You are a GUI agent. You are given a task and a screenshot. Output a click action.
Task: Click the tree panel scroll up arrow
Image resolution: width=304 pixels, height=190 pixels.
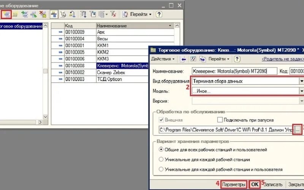point(45,25)
